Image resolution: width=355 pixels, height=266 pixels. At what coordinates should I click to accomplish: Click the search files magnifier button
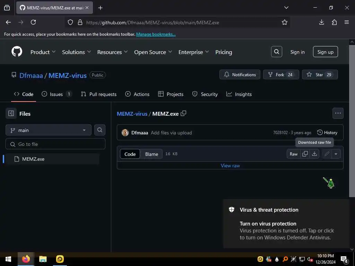[x=99, y=130]
